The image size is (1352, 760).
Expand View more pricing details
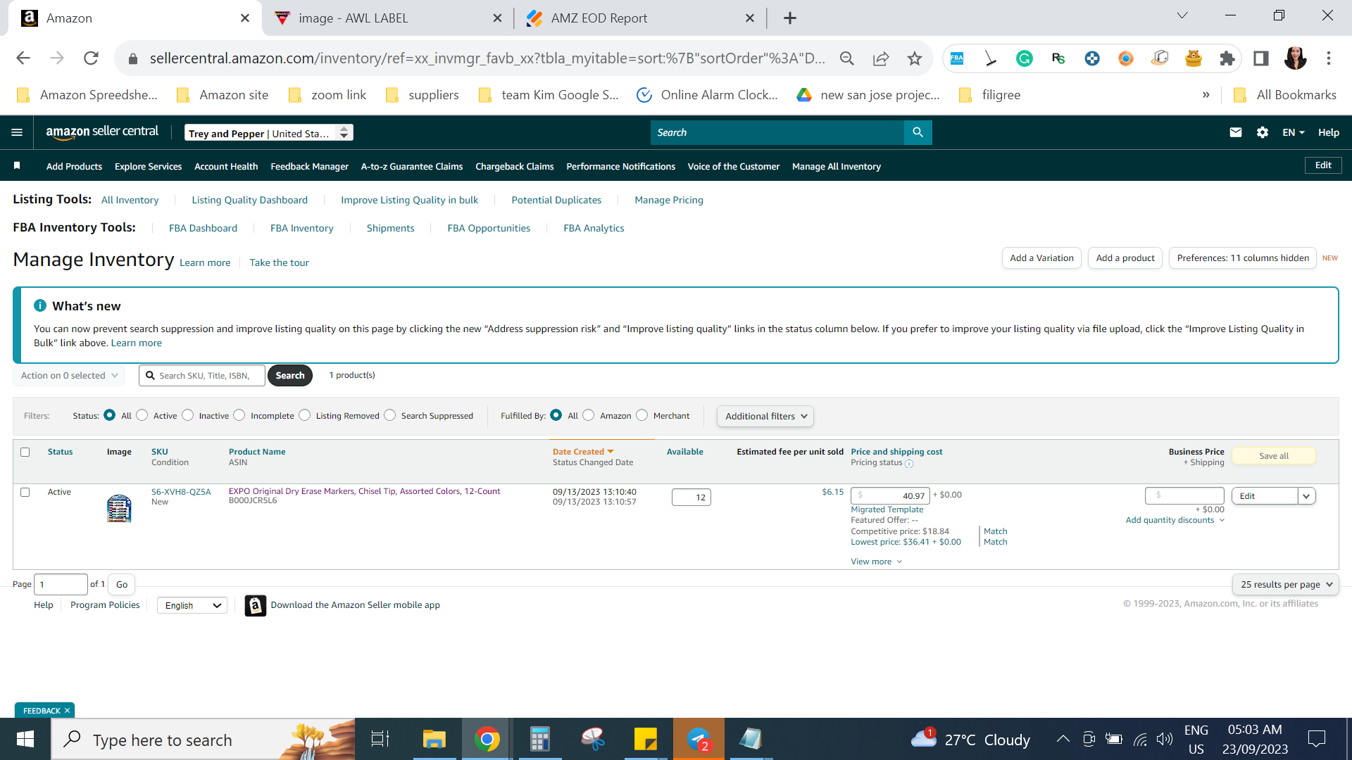[x=877, y=562]
